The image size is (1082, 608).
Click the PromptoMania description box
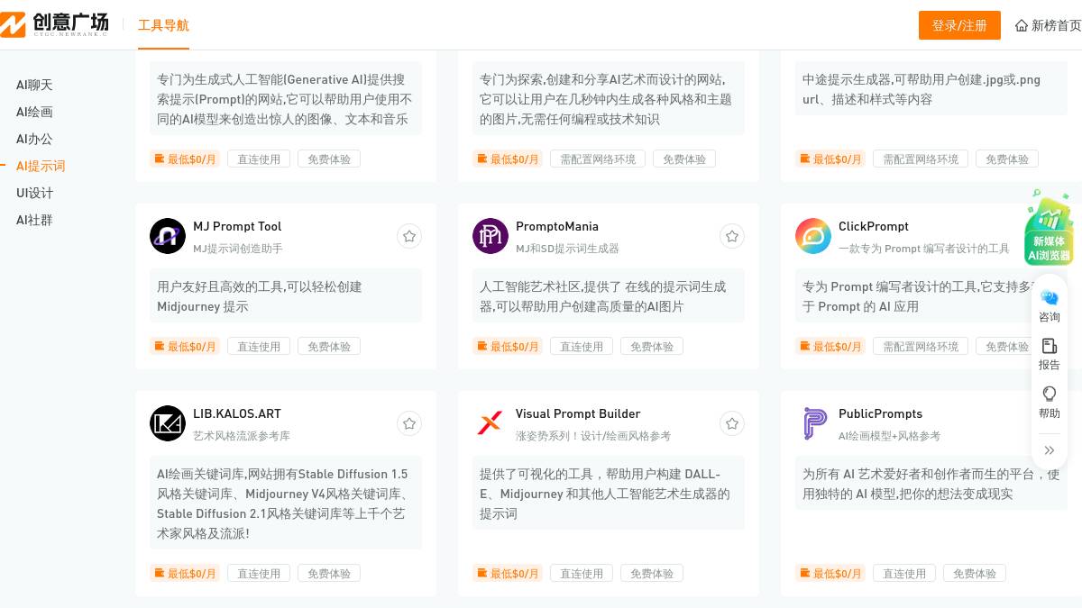[609, 296]
